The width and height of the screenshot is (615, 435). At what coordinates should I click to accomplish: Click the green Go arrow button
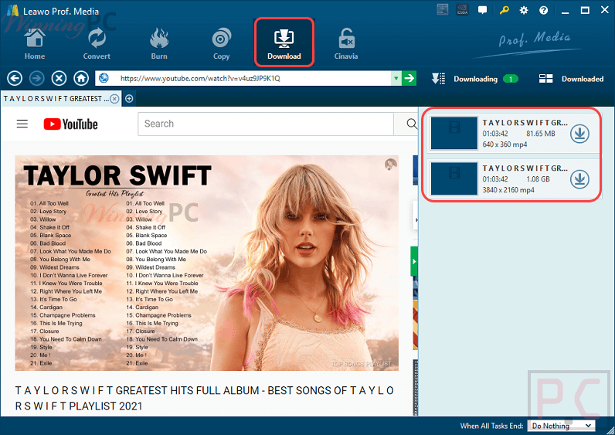[409, 78]
